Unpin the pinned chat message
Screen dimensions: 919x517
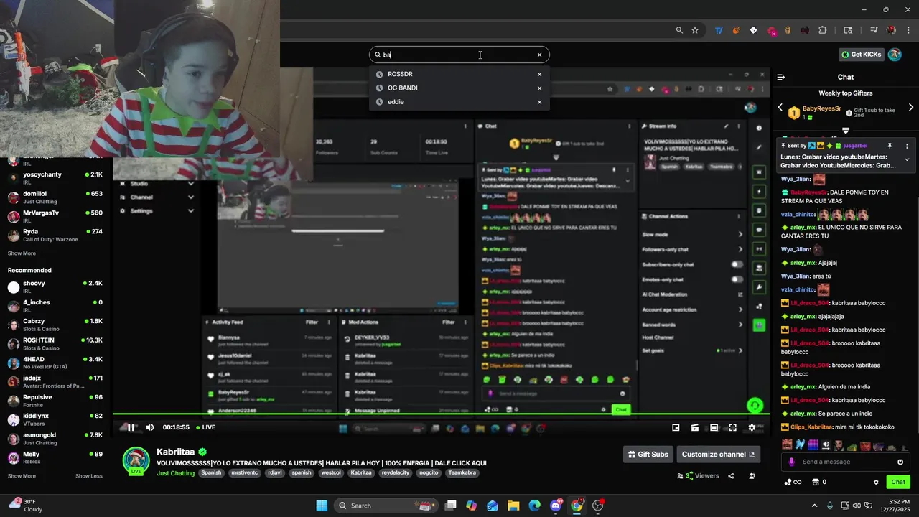[x=890, y=146]
